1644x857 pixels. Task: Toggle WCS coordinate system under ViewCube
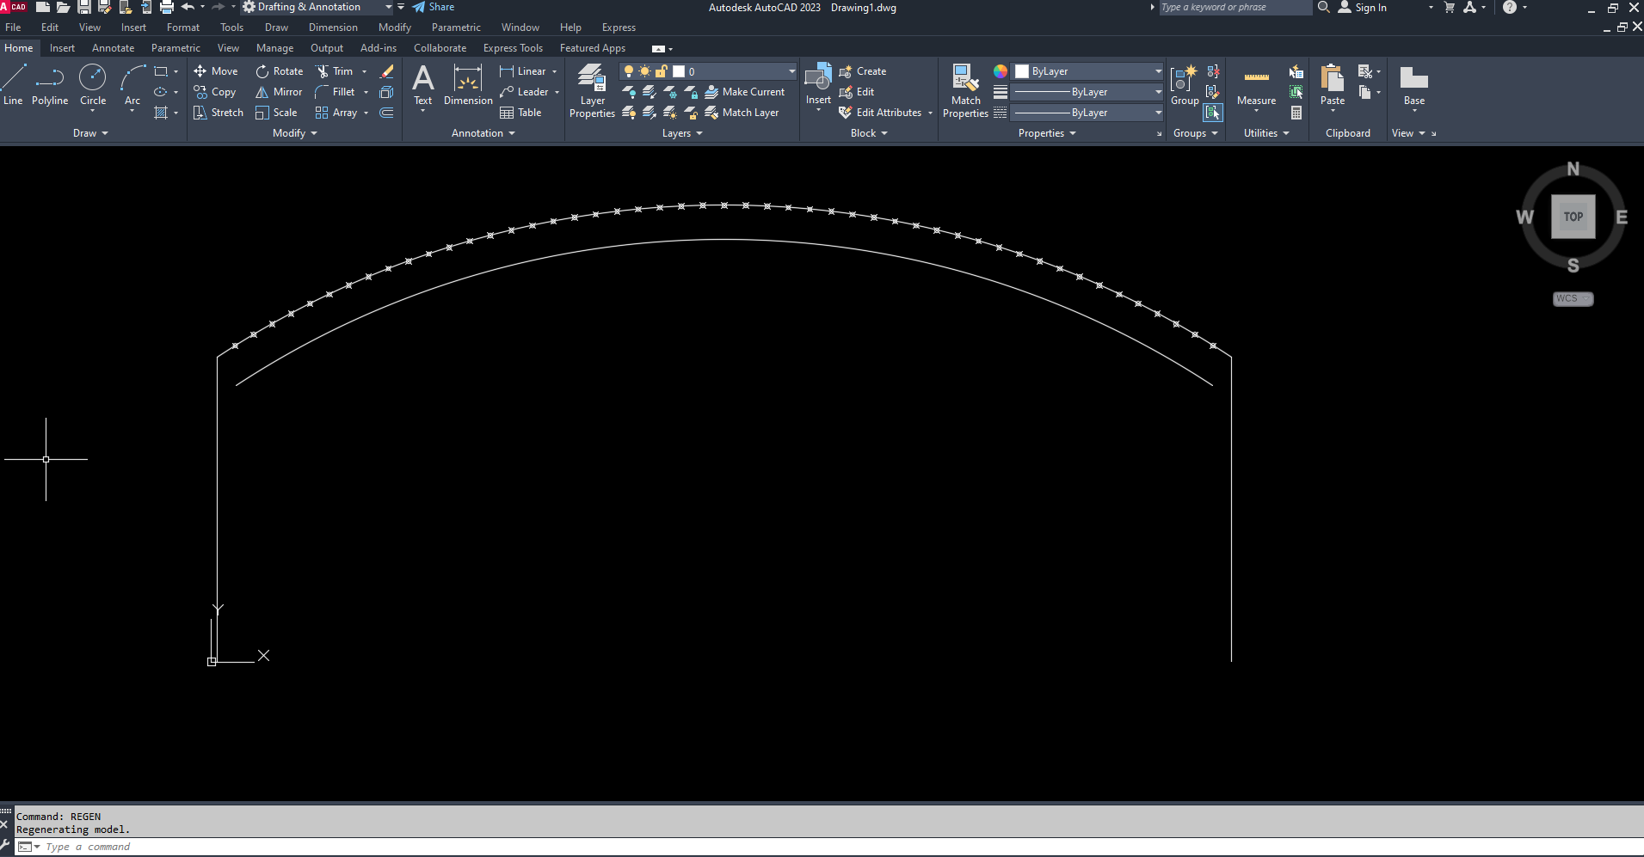[1573, 299]
